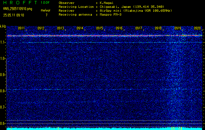Select AirSpy mini receiver description
This screenshot has height=130, width=205.
coord(136,11)
